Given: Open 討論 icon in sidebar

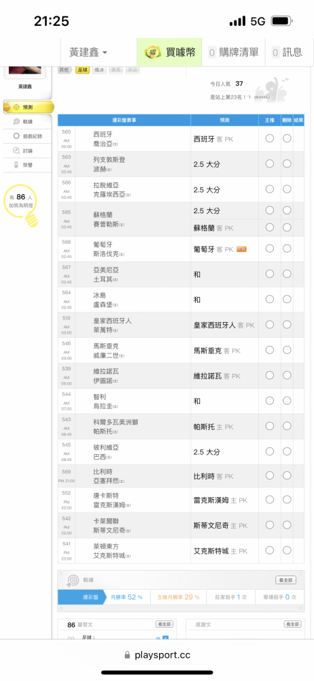Looking at the screenshot, I should [16, 151].
